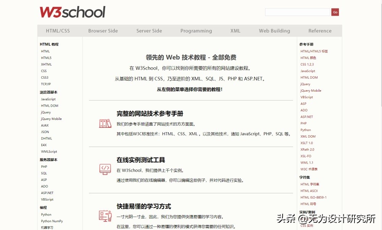Open the Python tutorial under 编程

tap(46, 214)
